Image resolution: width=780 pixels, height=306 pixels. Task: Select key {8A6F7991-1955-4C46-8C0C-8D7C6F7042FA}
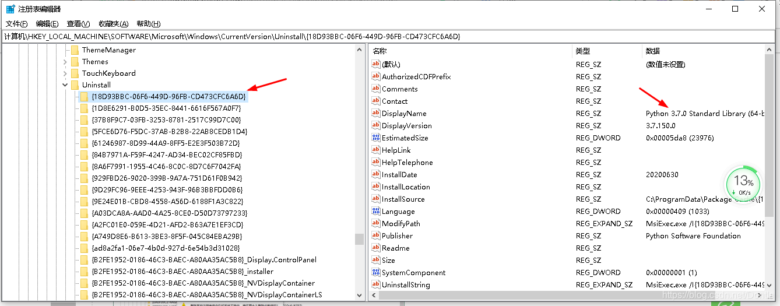[167, 166]
